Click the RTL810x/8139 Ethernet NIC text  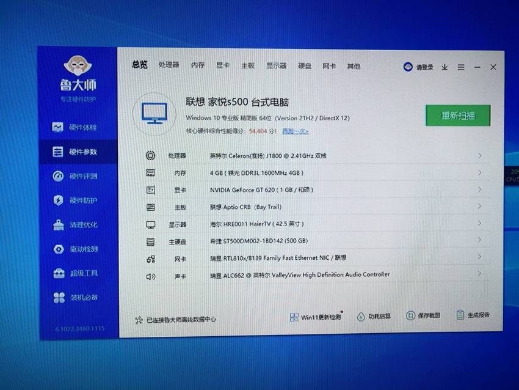click(x=278, y=258)
